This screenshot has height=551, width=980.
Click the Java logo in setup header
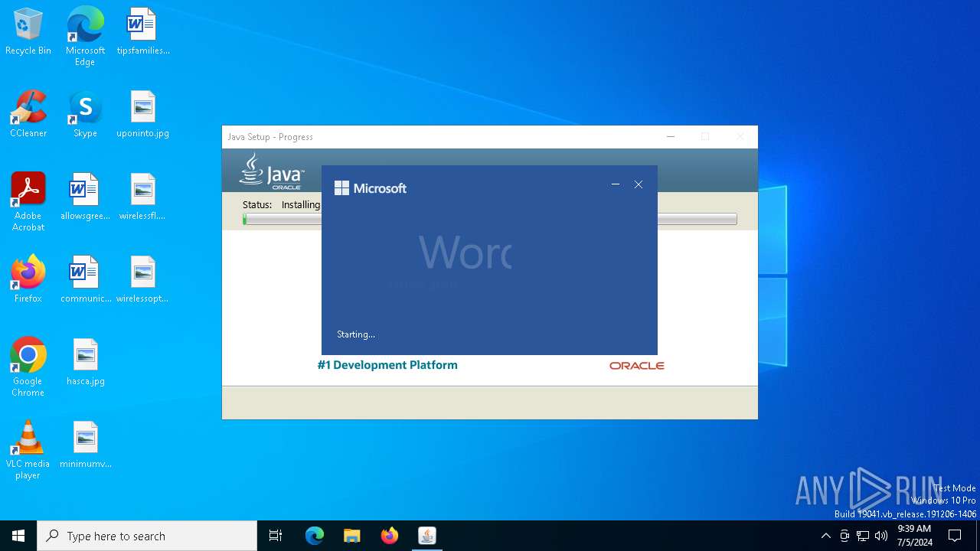[272, 171]
